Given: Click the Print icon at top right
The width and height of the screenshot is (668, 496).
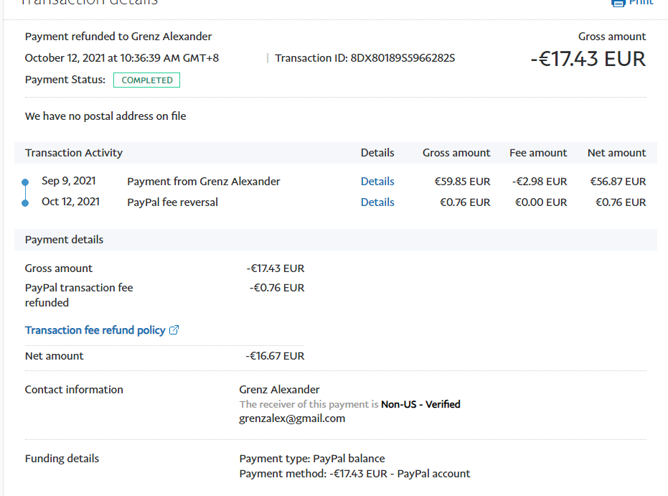Looking at the screenshot, I should [x=618, y=2].
